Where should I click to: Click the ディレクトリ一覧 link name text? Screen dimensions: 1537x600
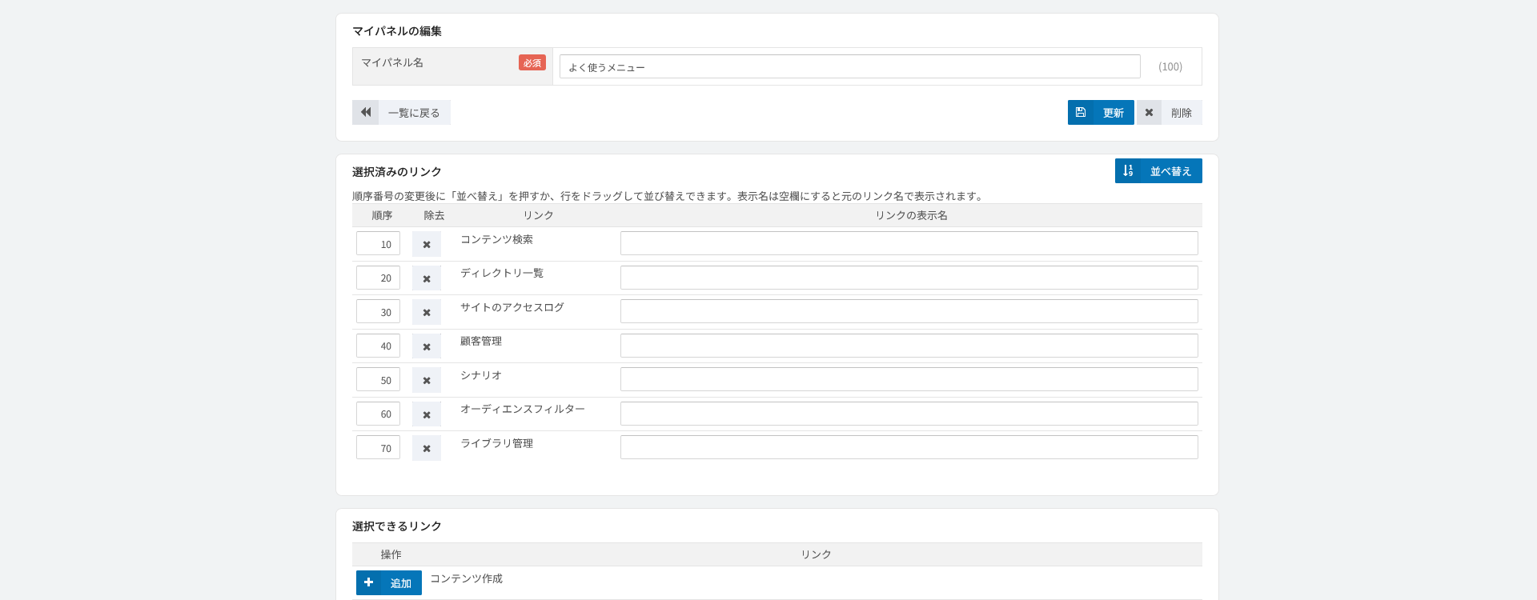click(x=502, y=273)
